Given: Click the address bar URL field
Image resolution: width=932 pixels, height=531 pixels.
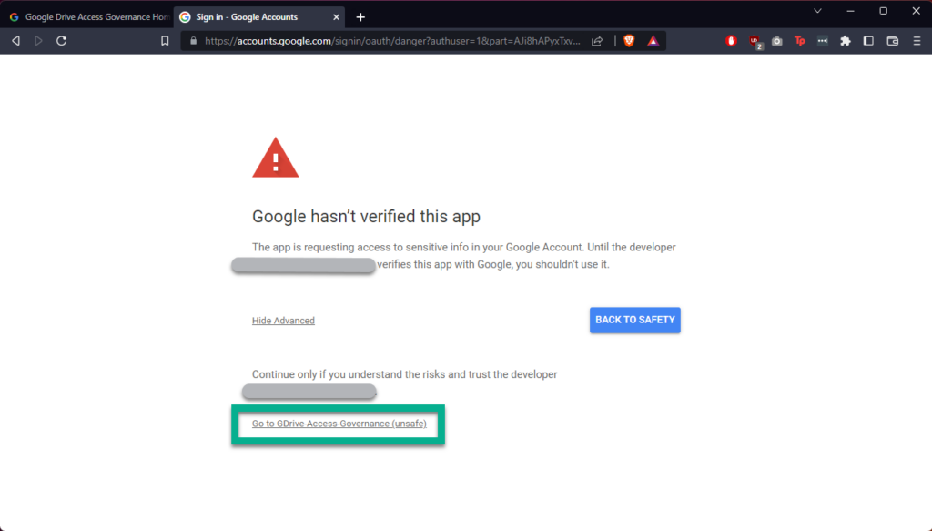Looking at the screenshot, I should point(392,41).
